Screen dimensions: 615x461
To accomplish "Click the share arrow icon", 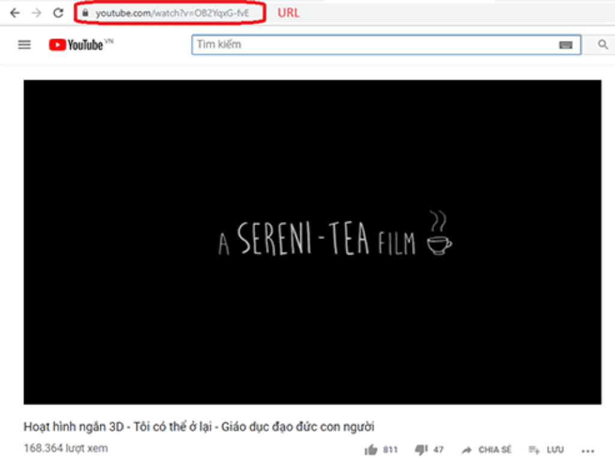I will [x=467, y=450].
